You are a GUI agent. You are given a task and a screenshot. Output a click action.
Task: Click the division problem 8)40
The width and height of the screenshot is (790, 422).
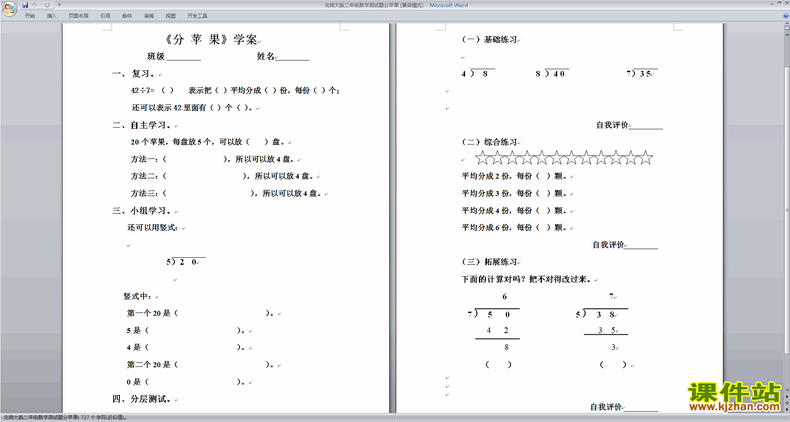click(x=553, y=73)
